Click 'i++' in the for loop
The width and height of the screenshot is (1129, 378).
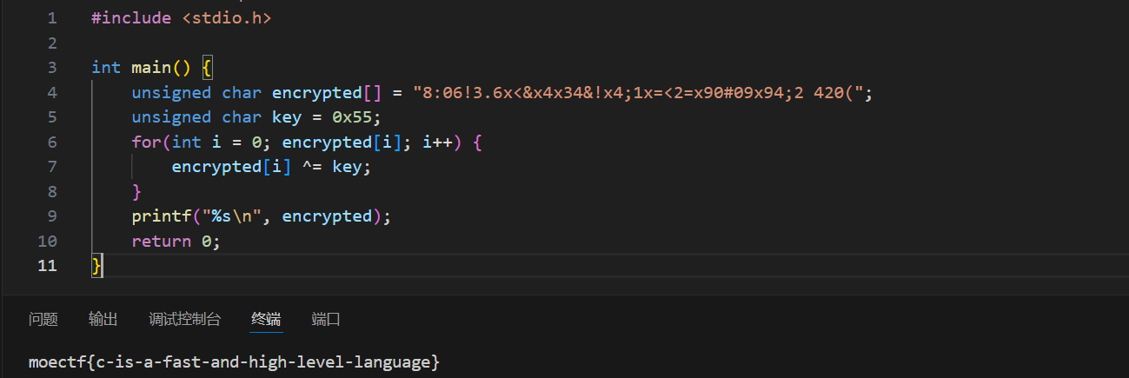point(437,142)
